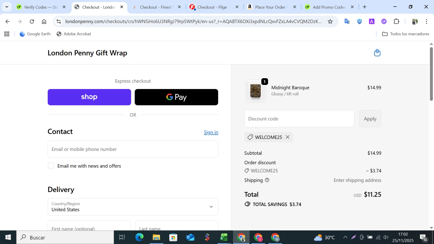This screenshot has width=434, height=244.
Task: Open the purple circular extension icon
Action: point(384,21)
